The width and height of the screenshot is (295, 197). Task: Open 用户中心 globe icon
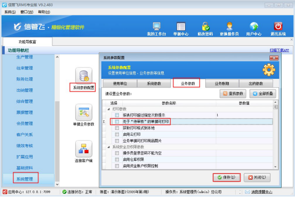[254, 27]
